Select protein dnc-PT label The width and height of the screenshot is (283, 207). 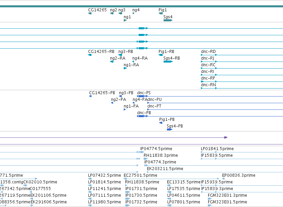(x=154, y=106)
